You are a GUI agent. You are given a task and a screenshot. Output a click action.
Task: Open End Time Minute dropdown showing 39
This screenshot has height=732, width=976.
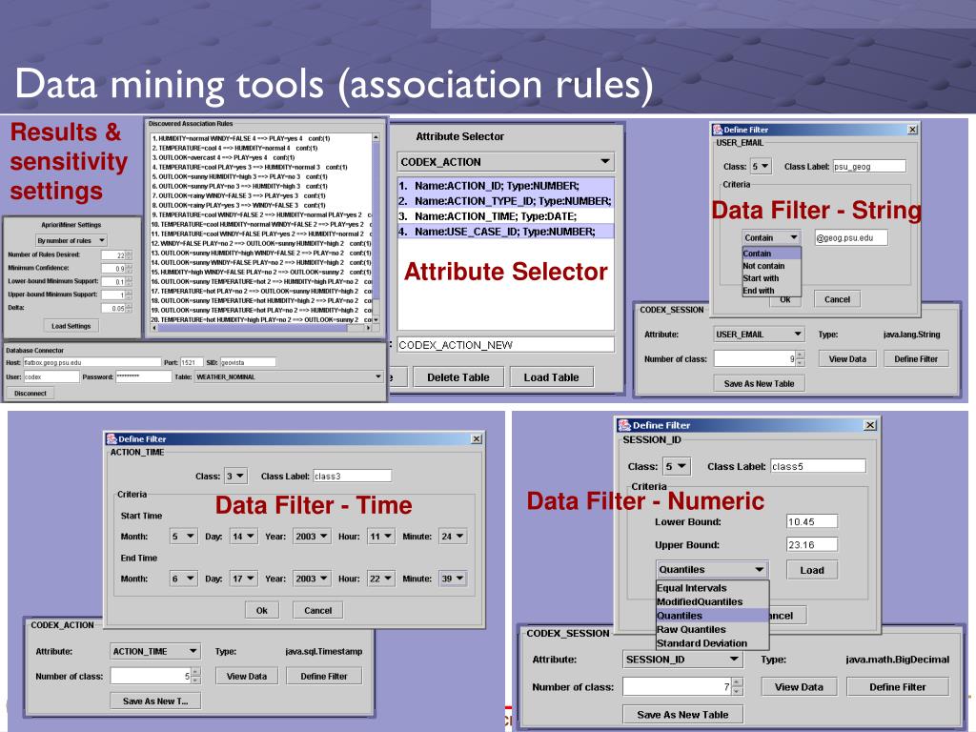coord(453,579)
